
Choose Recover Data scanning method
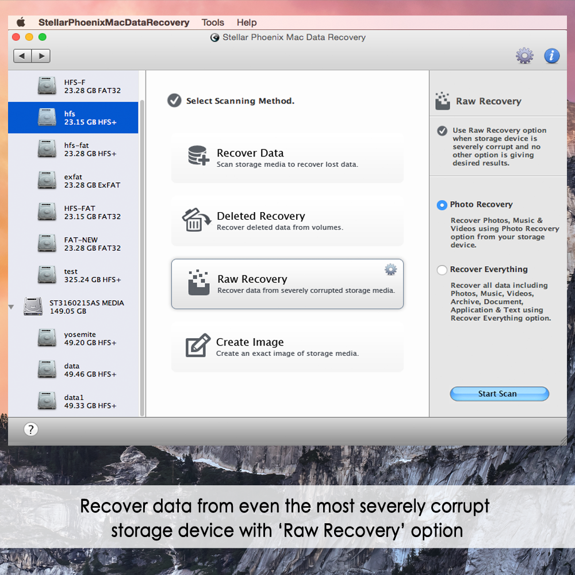coord(287,158)
